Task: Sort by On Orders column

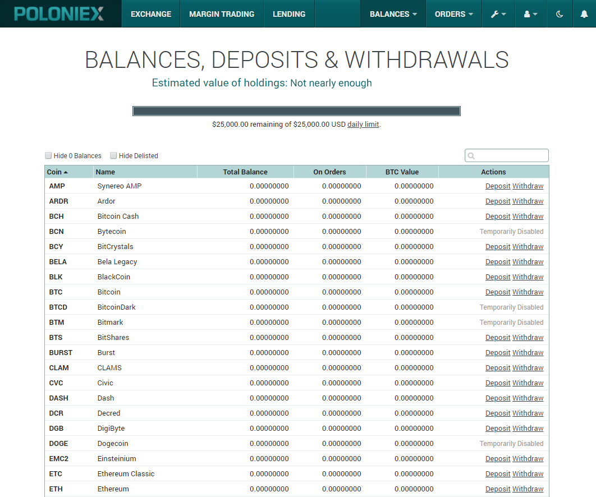Action: point(329,172)
